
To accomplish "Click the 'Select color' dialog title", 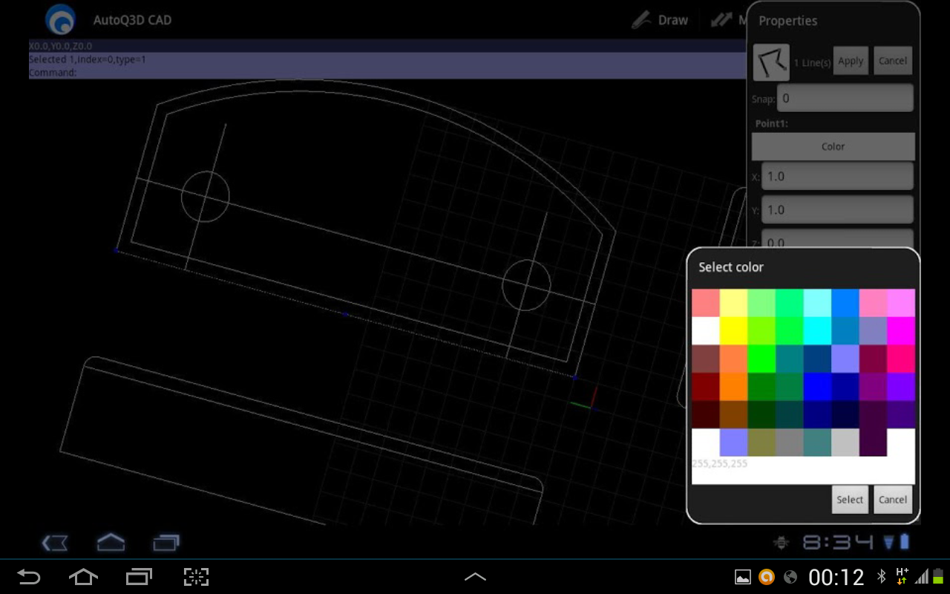I will pos(731,267).
